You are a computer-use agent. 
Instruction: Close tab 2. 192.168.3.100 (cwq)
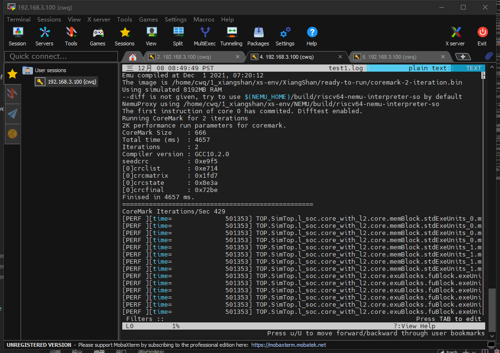tap(237, 57)
